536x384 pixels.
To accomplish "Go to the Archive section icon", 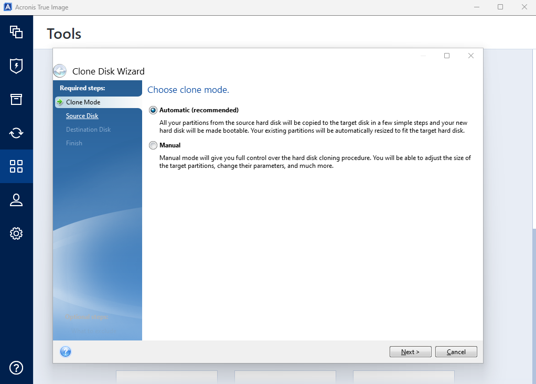I will (16, 99).
